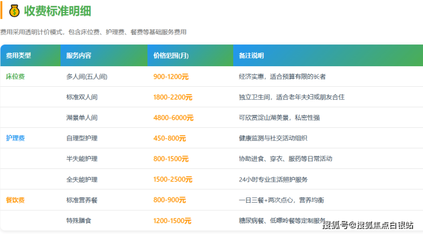
Task: Click the 特殊膳食 price 1200-1500元
Action: pos(172,221)
